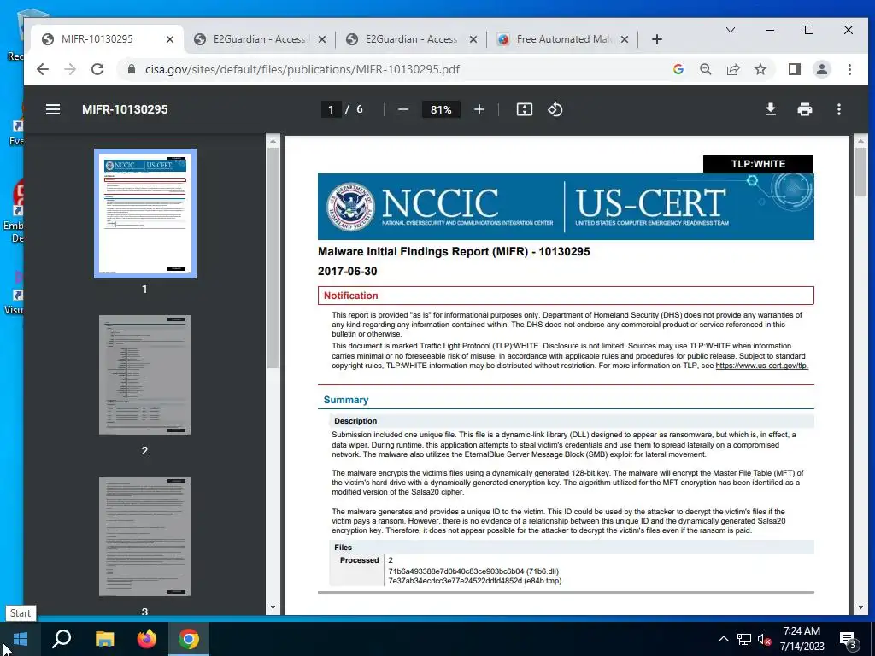The height and width of the screenshot is (656, 875).
Task: Click the hash line ending (e84b.tmp)
Action: 475,581
